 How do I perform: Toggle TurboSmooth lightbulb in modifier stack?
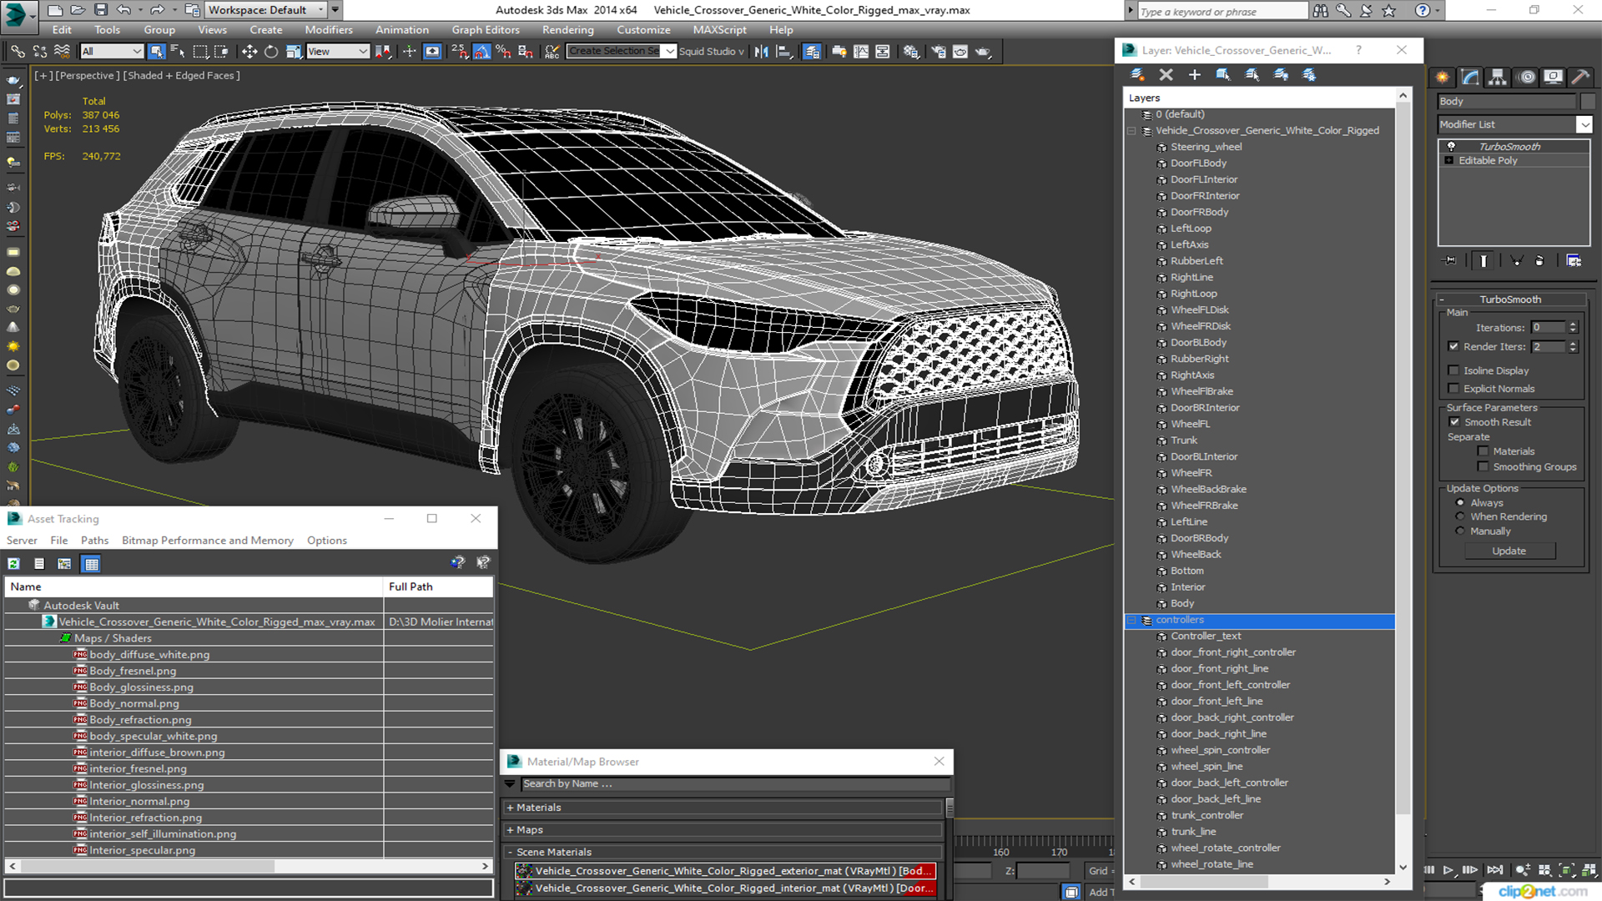click(x=1451, y=147)
